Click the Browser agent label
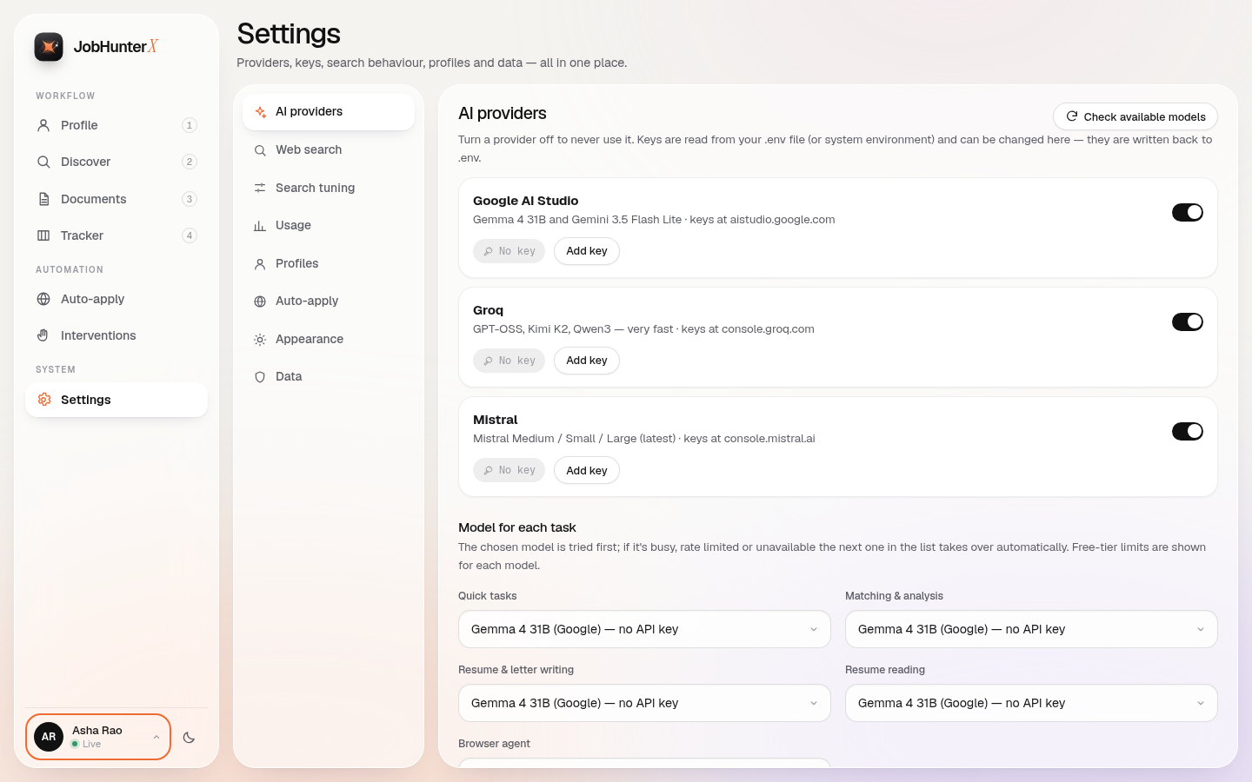The image size is (1252, 782). click(x=494, y=744)
